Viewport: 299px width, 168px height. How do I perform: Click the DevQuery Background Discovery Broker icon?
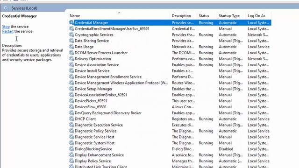pyautogui.click(x=71, y=113)
